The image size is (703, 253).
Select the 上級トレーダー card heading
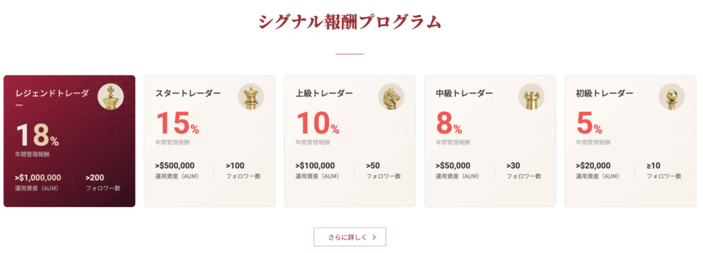324,93
